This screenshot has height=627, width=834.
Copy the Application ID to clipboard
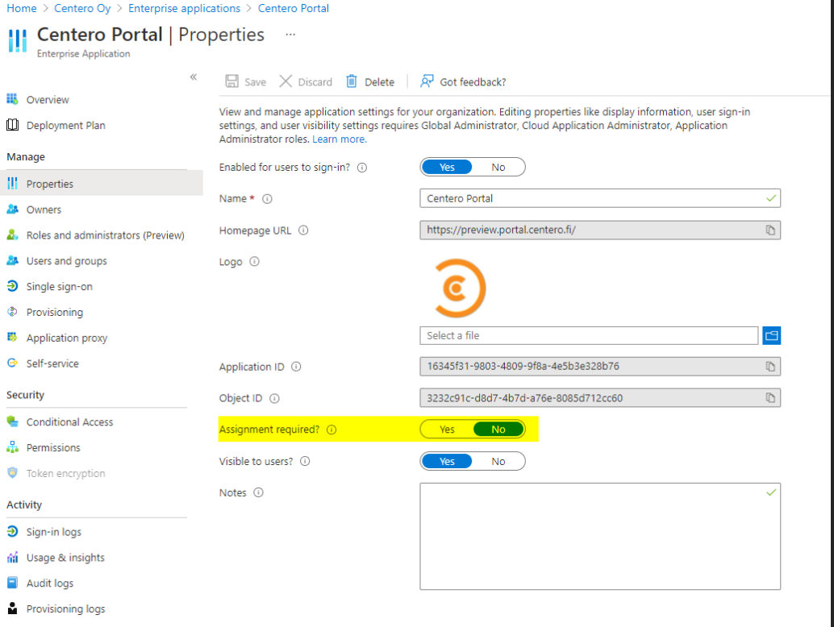click(770, 367)
